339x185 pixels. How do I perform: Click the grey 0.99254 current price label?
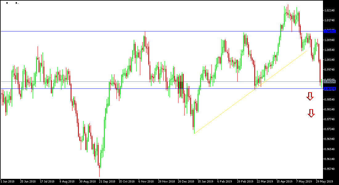tap(330, 82)
